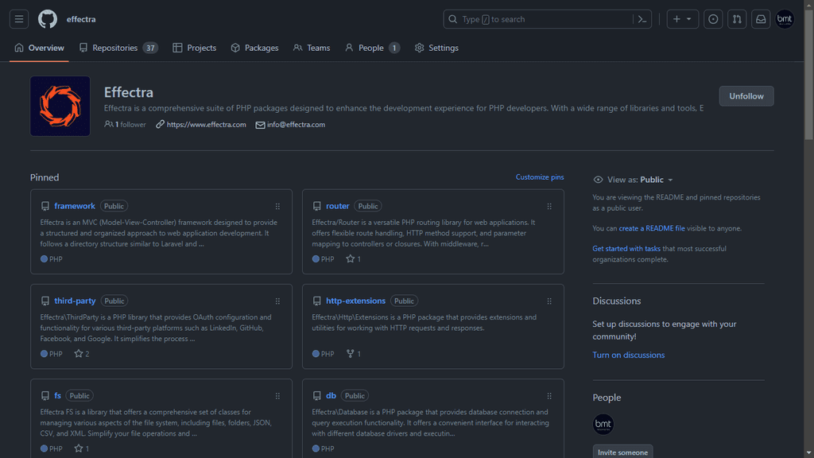Screen dimensions: 814x458
Task: Open the fs repository link
Action: pos(57,396)
